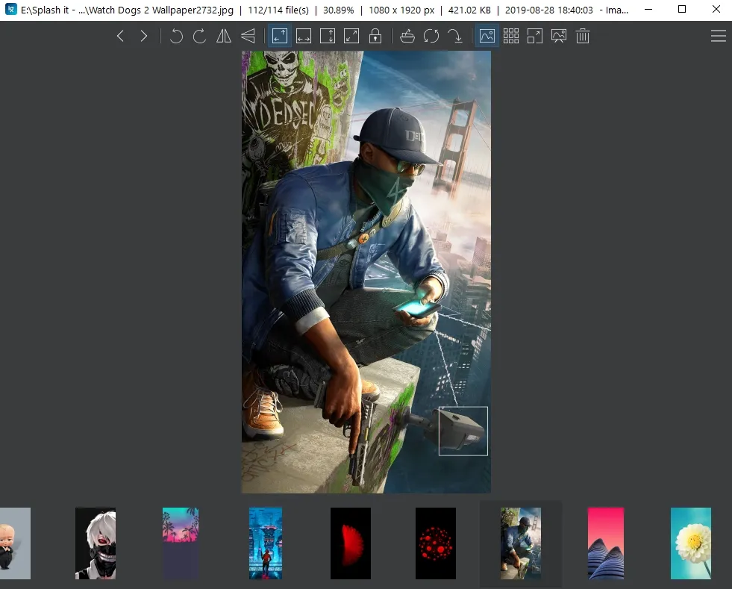Viewport: 732px width, 589px height.
Task: Maximize the image viewer window
Action: point(682,10)
